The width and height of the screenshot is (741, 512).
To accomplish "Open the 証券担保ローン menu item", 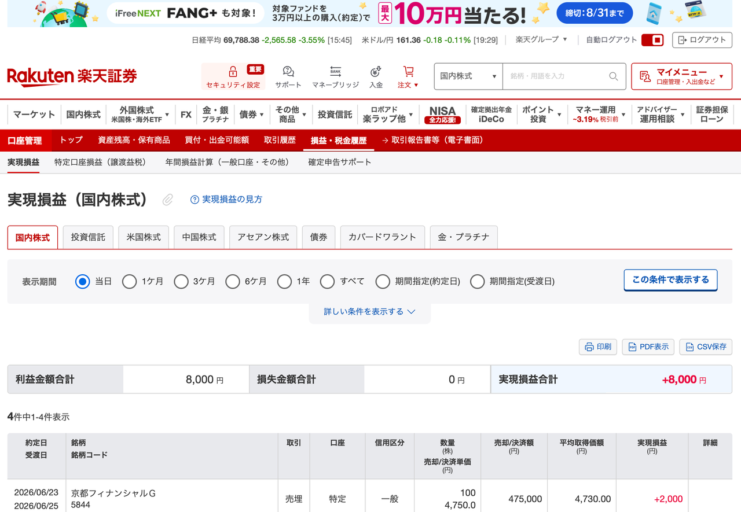I will [x=712, y=115].
